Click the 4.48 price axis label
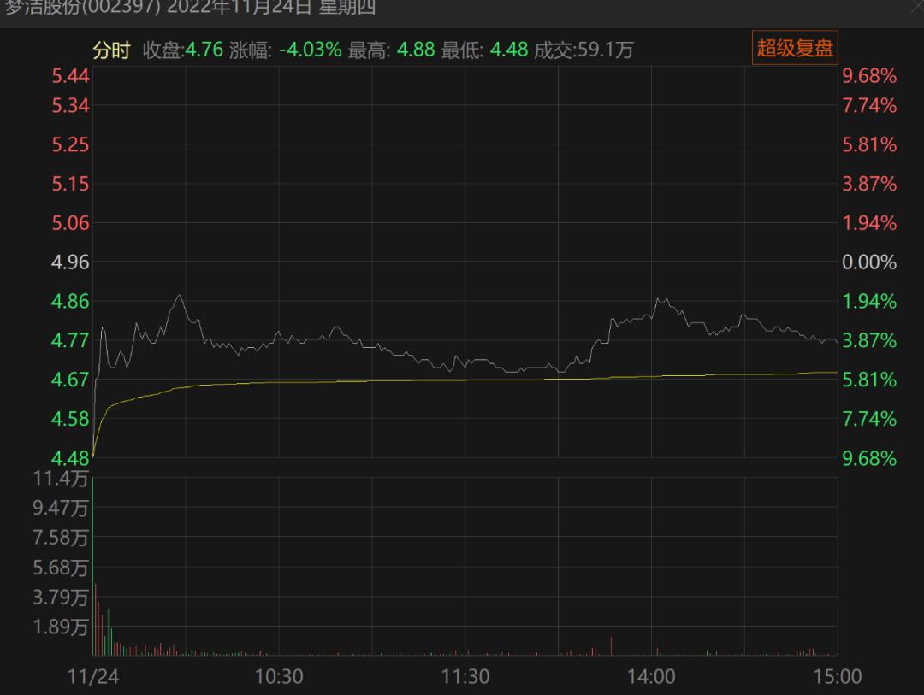 [x=70, y=458]
